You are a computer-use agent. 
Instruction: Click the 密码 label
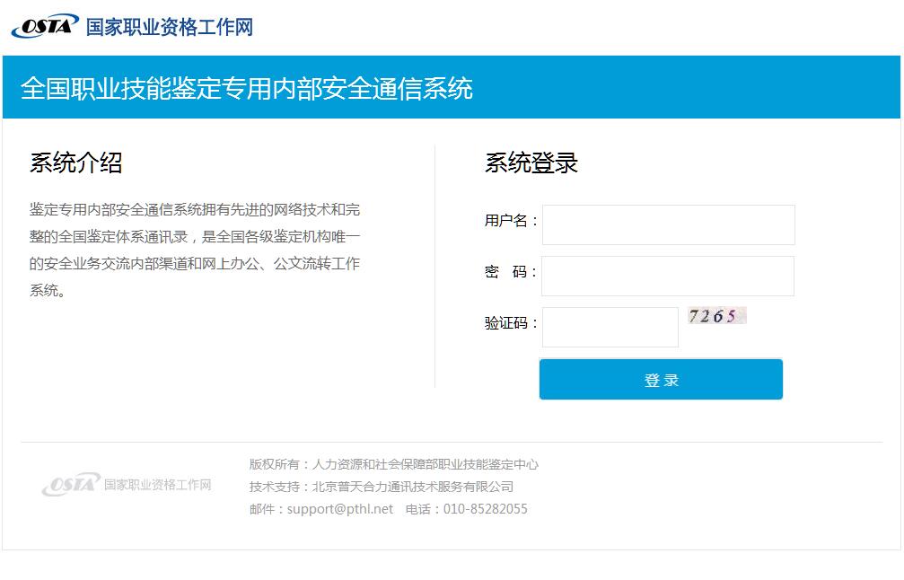pos(510,272)
